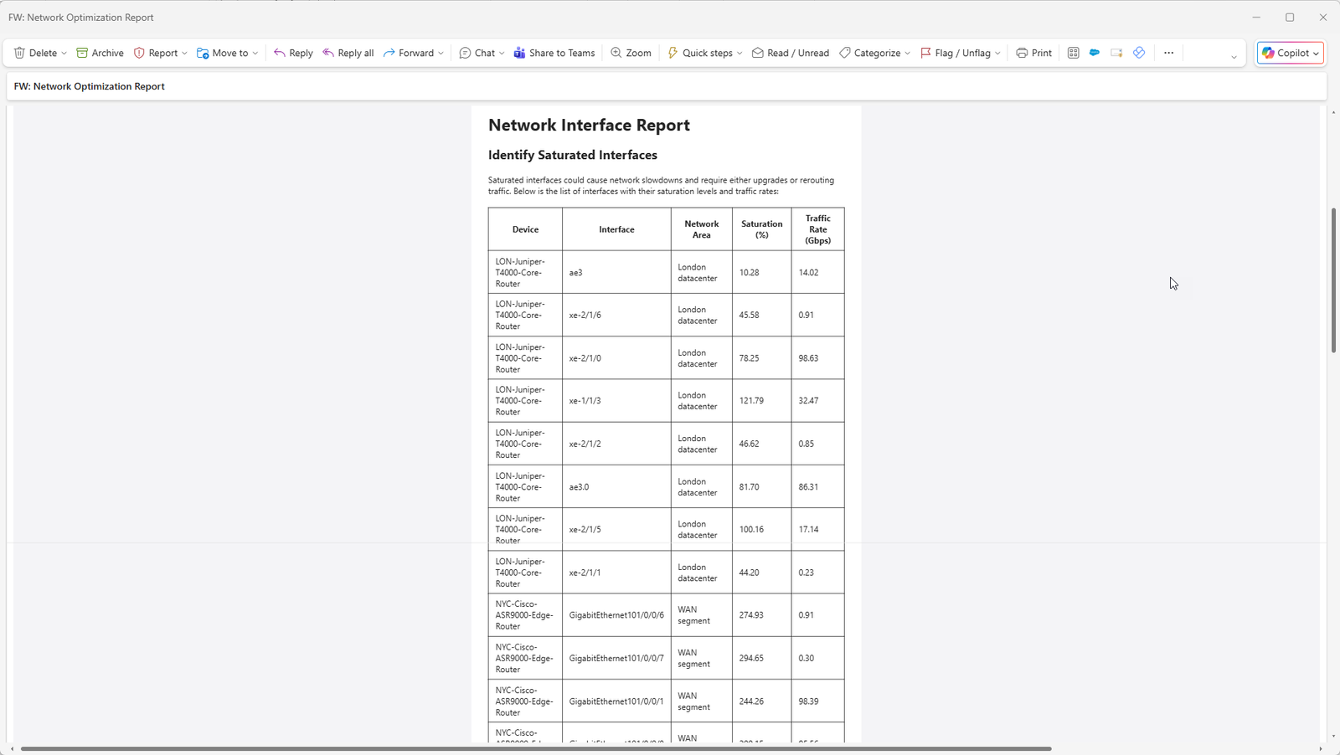Select the ae3 interface cell
This screenshot has height=755, width=1340.
tap(616, 273)
